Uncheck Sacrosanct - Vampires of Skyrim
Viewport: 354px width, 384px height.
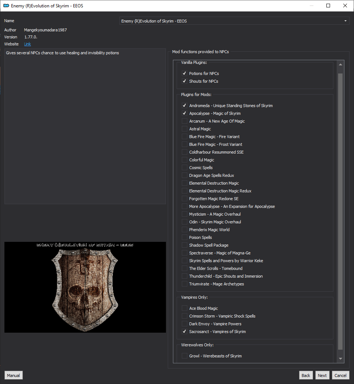tap(184, 332)
